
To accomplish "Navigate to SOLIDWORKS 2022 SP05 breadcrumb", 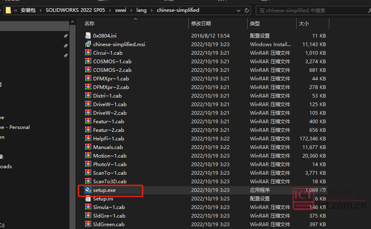I will pos(75,10).
